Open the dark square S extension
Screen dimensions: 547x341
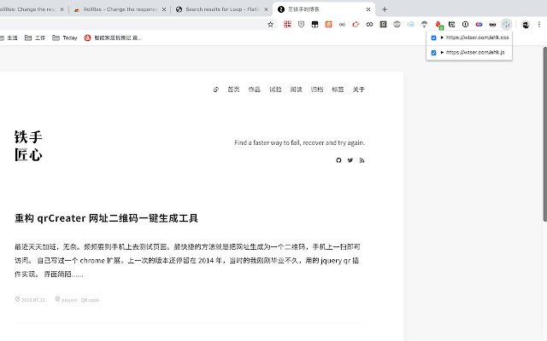[x=383, y=24]
